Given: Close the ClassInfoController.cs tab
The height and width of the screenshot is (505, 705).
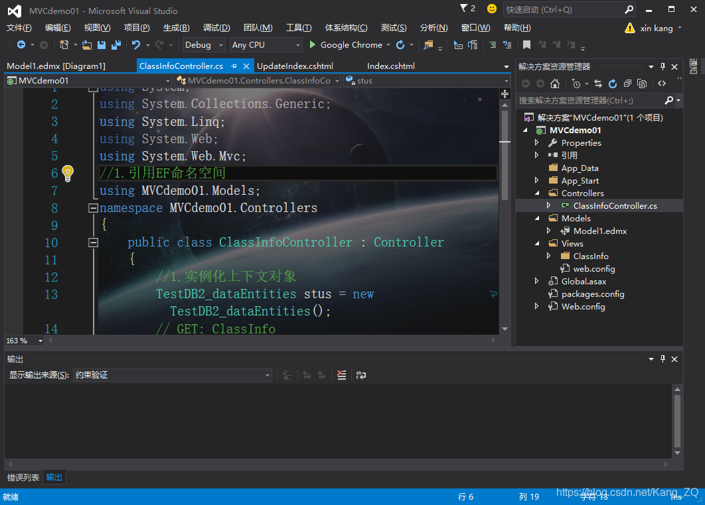Looking at the screenshot, I should (x=246, y=66).
